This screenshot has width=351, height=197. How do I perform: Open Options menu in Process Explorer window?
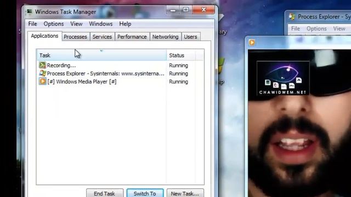tap(316, 28)
